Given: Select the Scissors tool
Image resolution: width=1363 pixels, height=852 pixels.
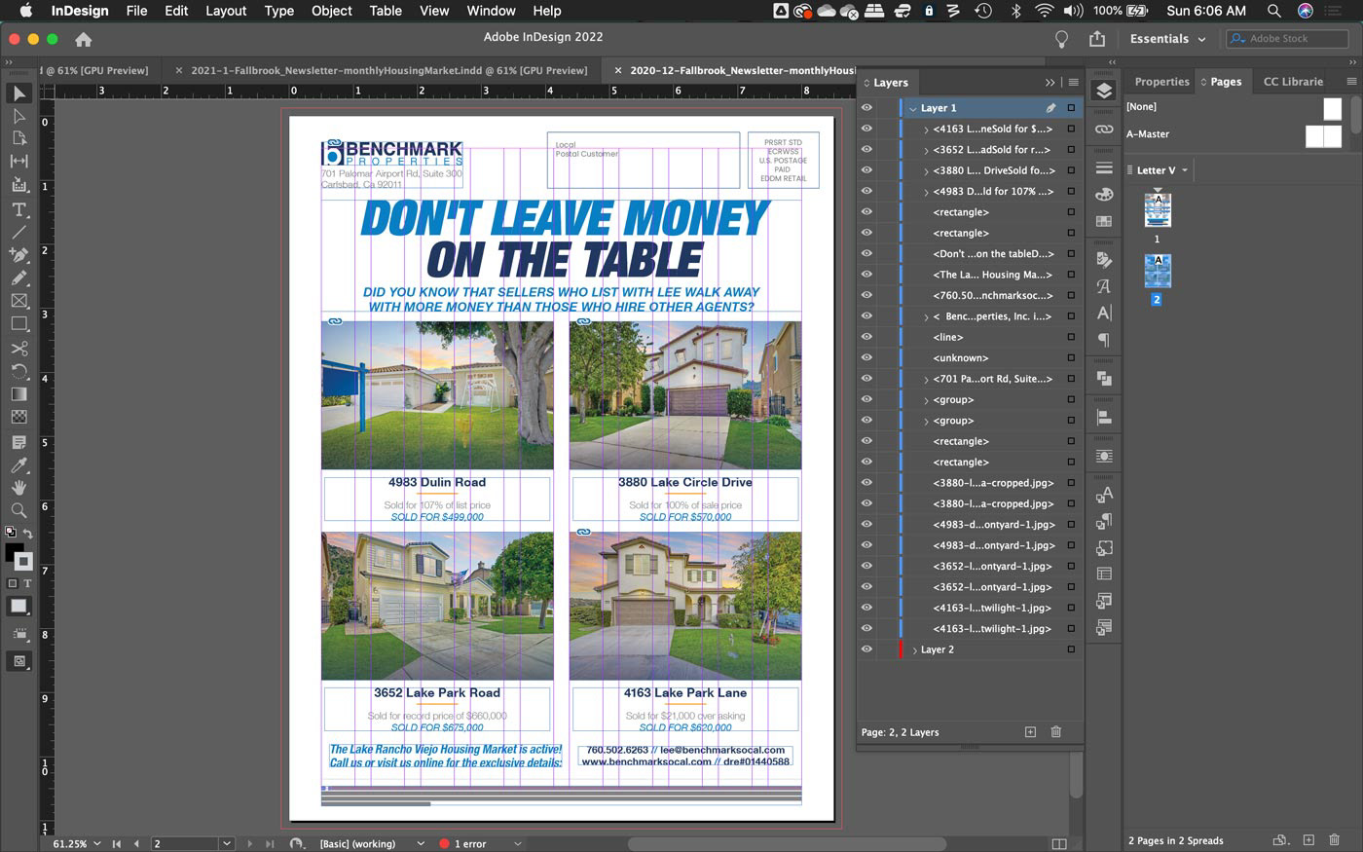Looking at the screenshot, I should 18,349.
